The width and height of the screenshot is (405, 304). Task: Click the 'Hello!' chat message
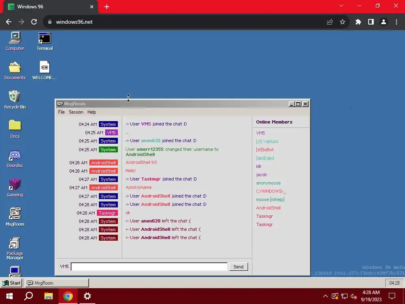(x=131, y=171)
